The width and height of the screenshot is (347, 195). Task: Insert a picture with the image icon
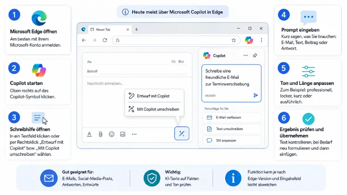(123, 134)
